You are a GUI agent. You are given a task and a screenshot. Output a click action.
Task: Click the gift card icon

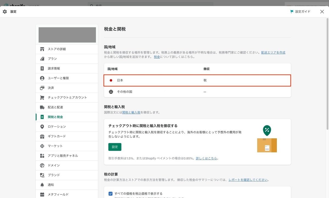[x=42, y=136]
